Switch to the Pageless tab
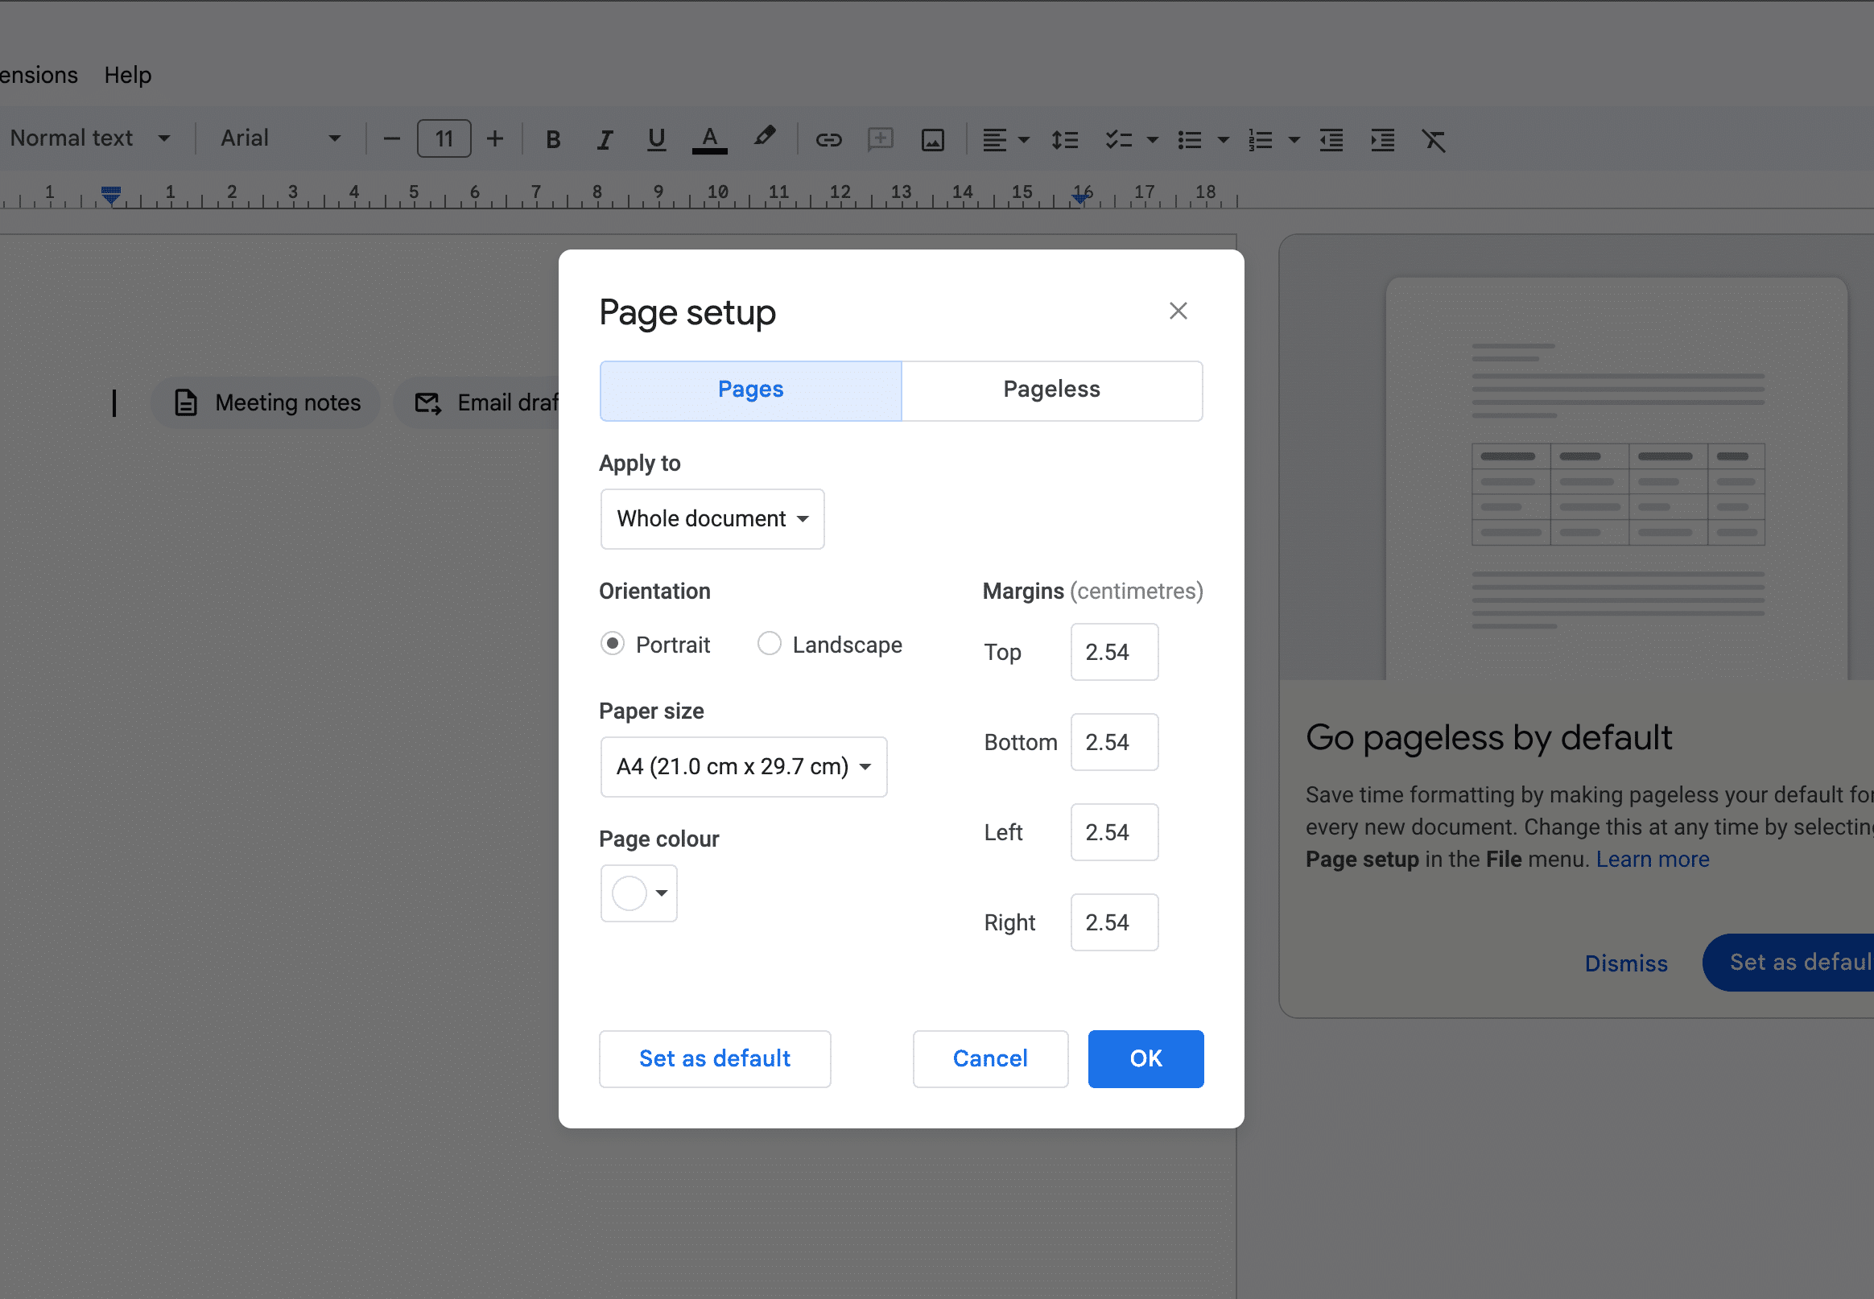This screenshot has width=1874, height=1299. pyautogui.click(x=1051, y=390)
